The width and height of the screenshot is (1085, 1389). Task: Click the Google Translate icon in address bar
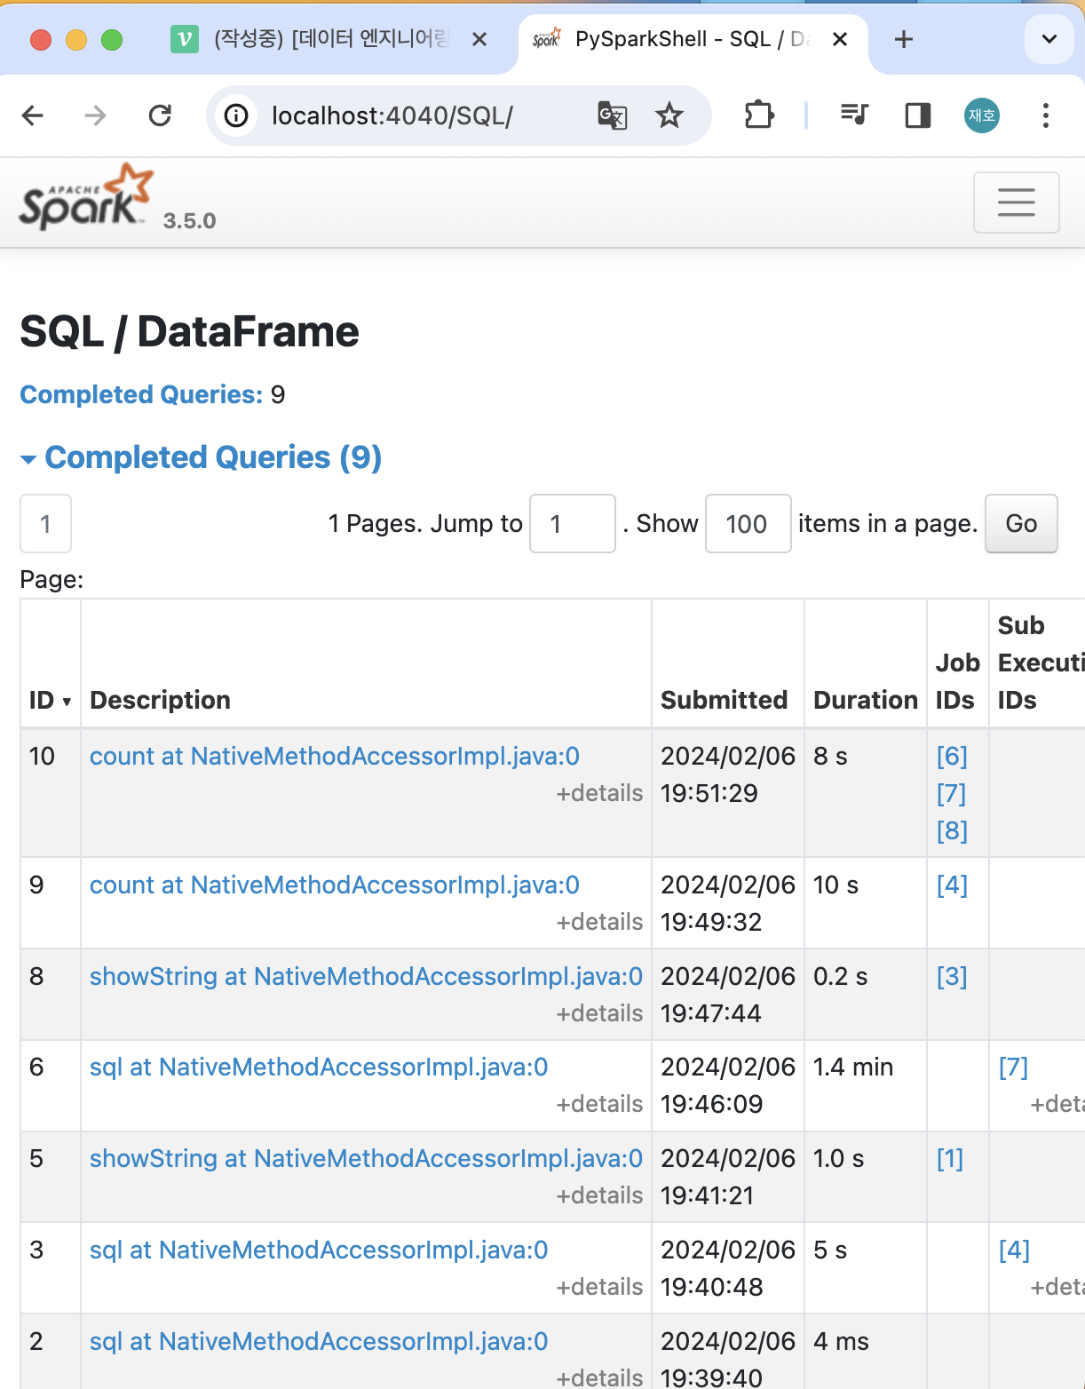click(612, 115)
